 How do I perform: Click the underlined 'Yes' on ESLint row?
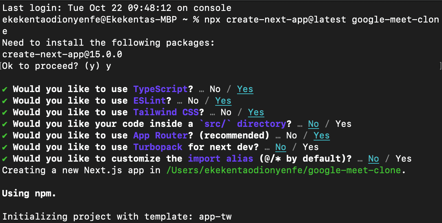pyautogui.click(x=223, y=101)
